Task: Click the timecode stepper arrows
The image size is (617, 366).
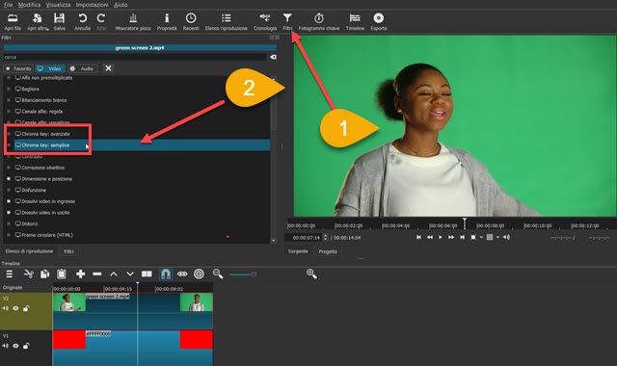Action: coord(325,238)
